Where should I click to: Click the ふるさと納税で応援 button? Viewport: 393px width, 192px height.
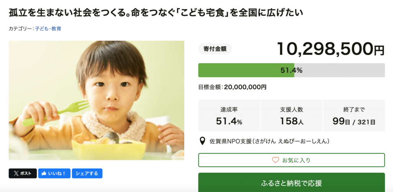coord(291,183)
